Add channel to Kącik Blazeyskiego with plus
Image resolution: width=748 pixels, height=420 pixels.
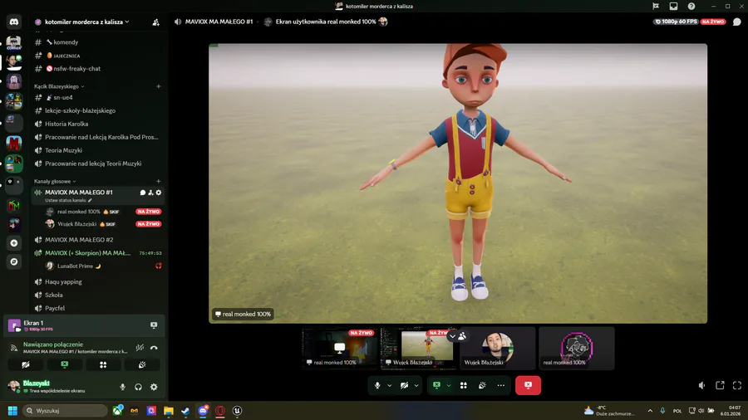pos(159,86)
